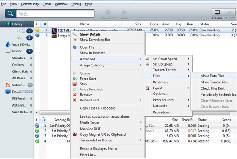Close the RSSFeed sidebar entry
The image size is (237, 159).
31,99
